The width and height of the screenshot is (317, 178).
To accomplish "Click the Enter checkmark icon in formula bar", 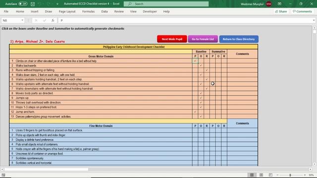I will [x=45, y=20].
